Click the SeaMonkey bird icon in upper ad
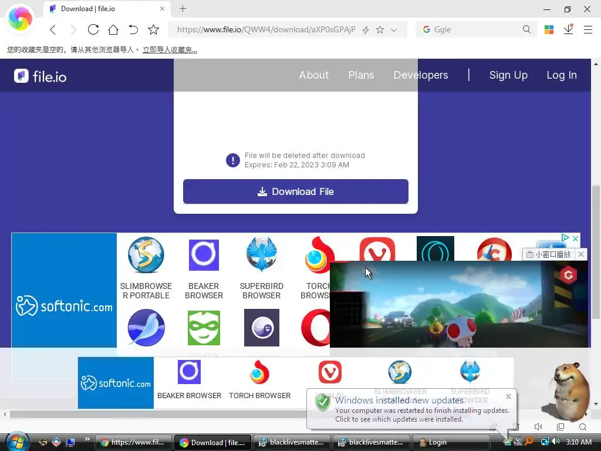 pos(146,328)
